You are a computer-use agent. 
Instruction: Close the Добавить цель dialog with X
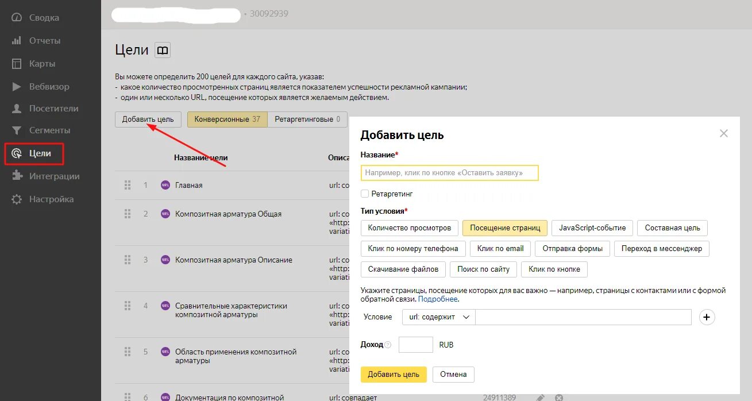[x=724, y=133]
